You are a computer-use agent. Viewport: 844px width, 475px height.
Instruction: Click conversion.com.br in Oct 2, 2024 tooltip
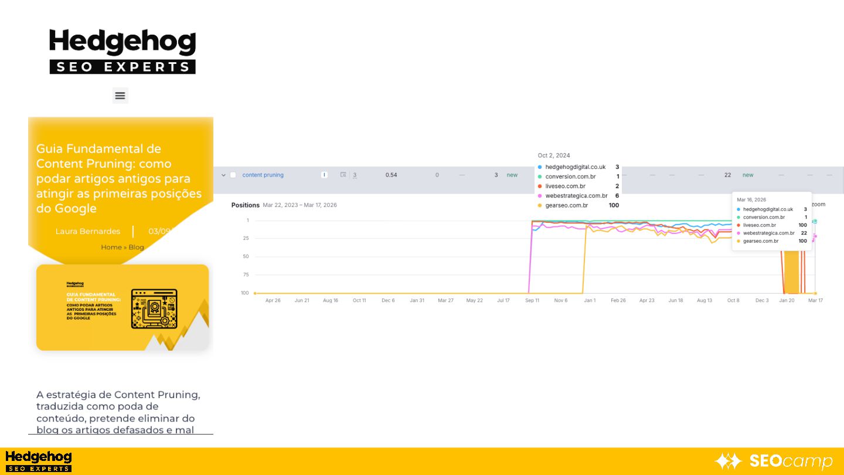click(570, 177)
